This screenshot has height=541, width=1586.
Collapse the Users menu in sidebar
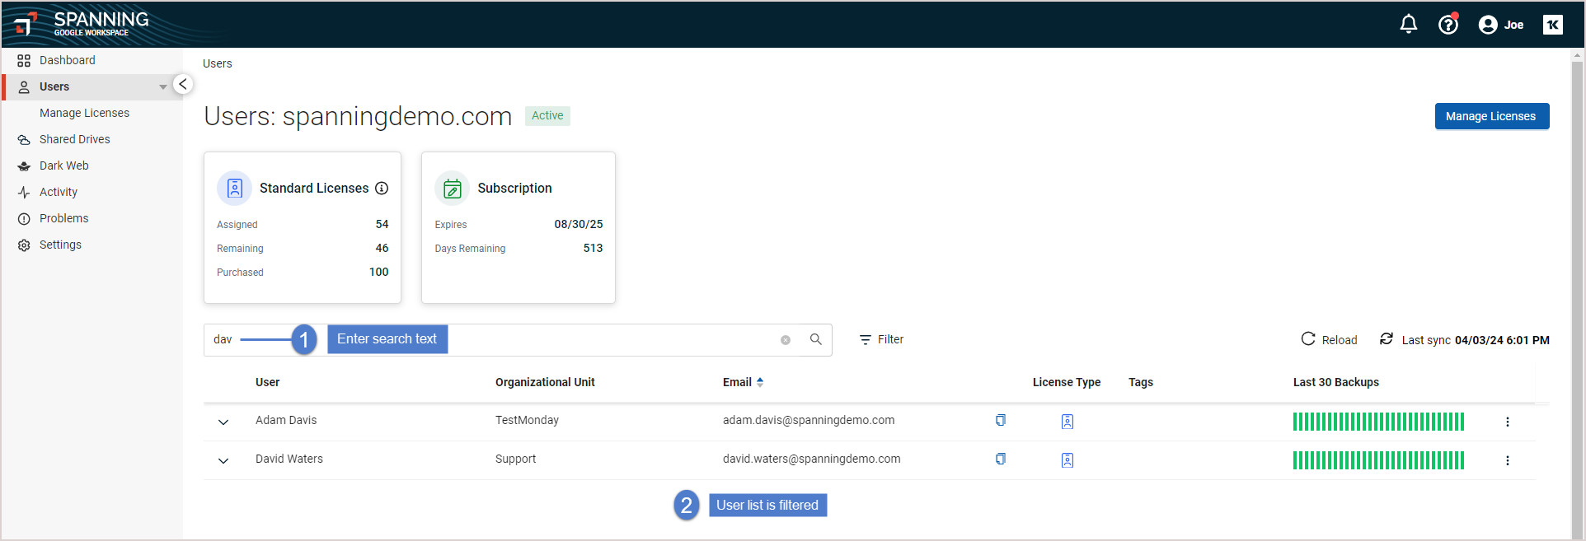162,86
